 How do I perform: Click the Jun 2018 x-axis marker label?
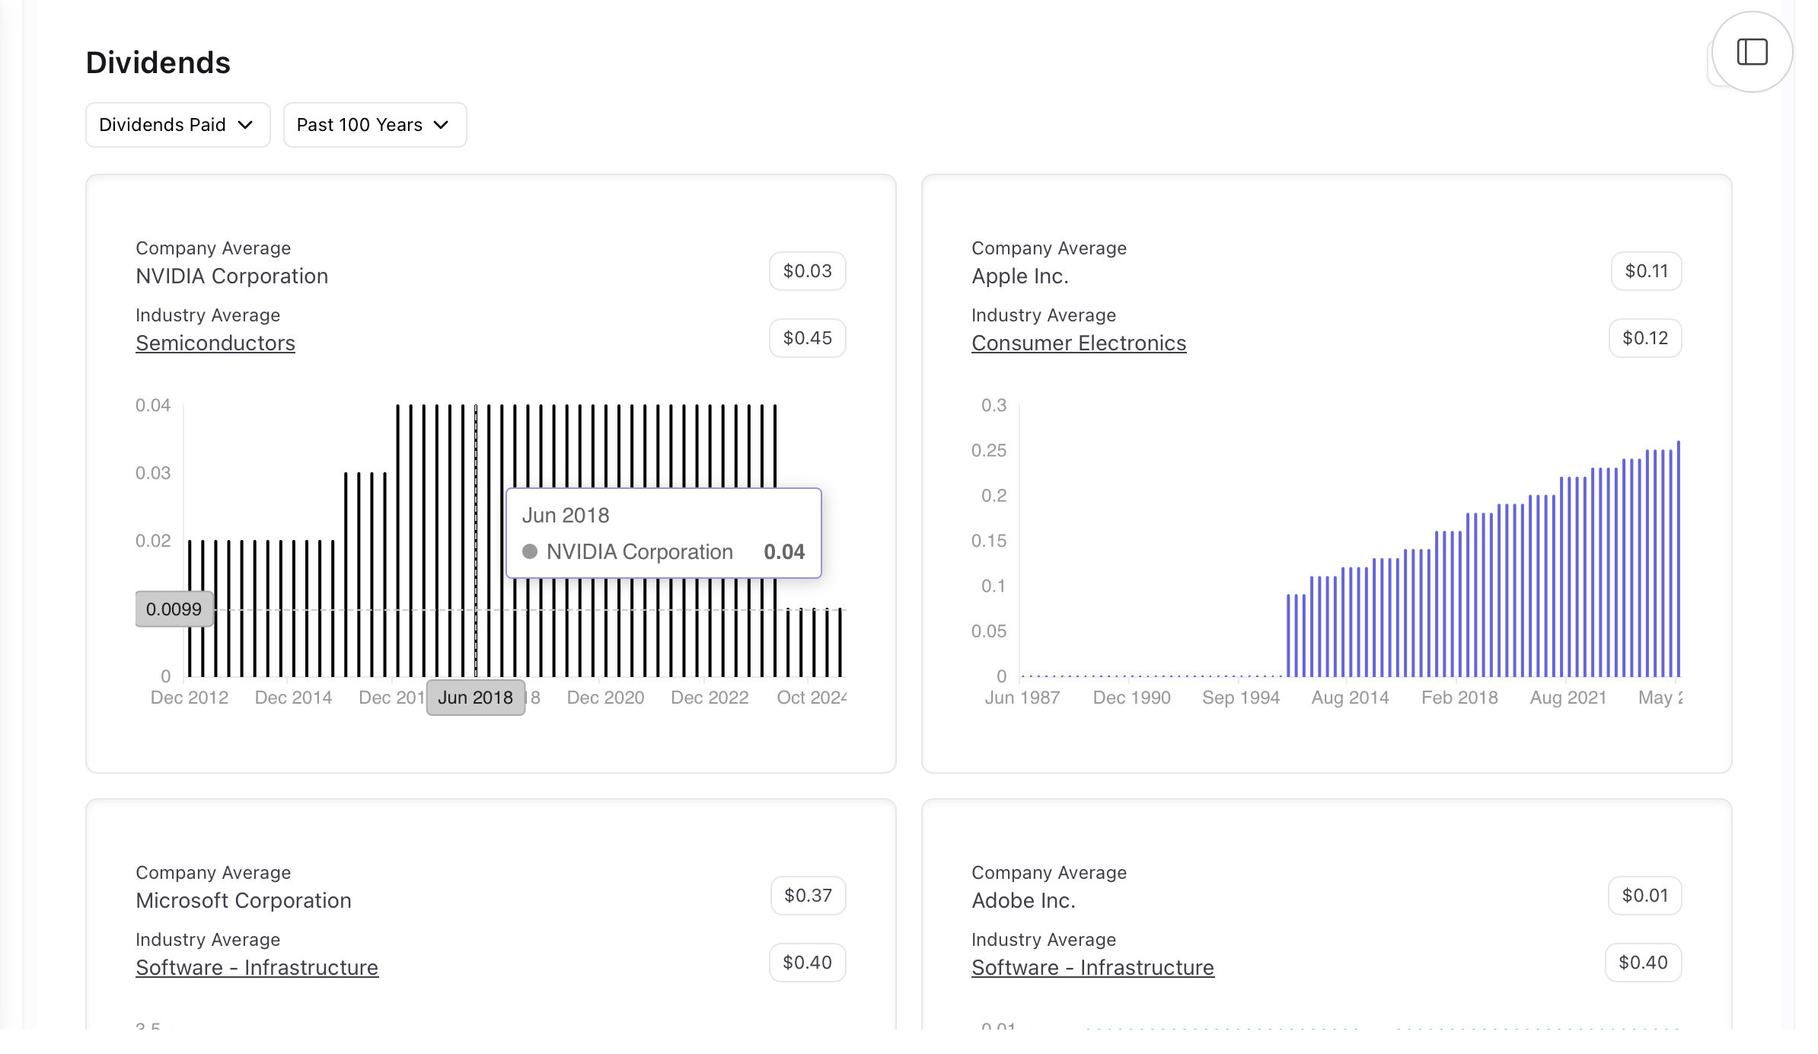tap(476, 698)
